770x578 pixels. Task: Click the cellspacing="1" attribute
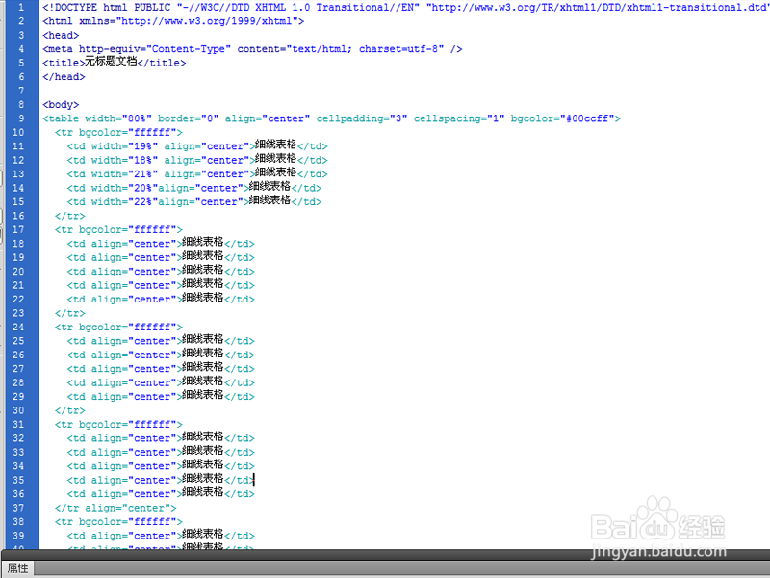[459, 118]
